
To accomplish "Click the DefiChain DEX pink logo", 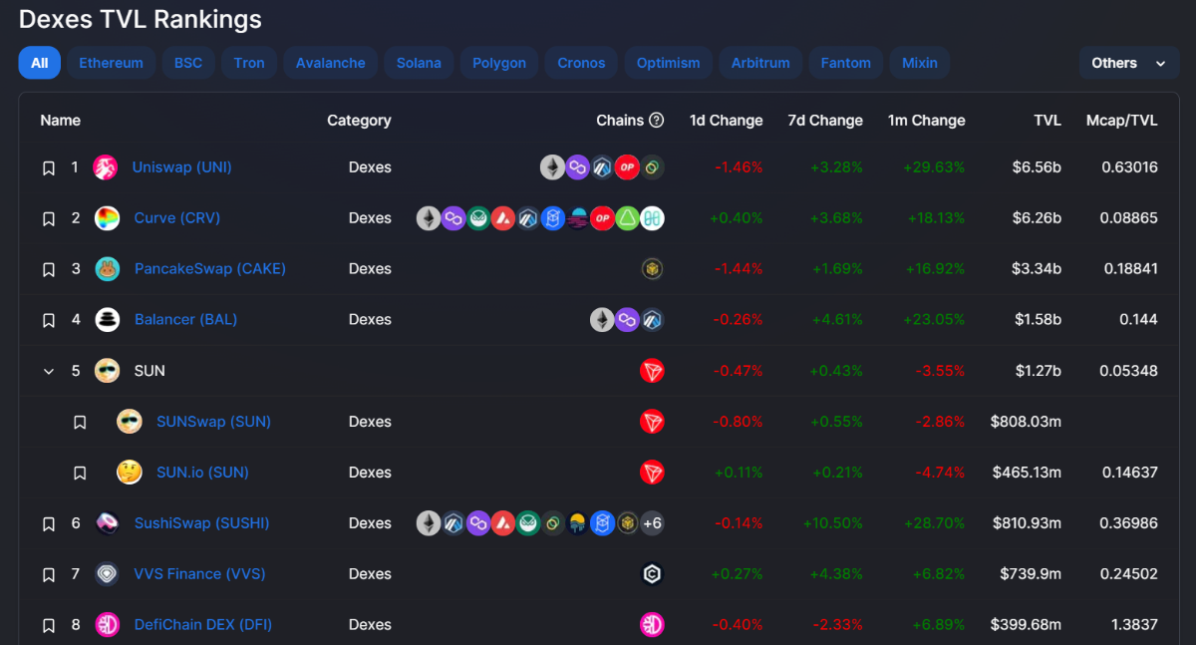I will 107,625.
